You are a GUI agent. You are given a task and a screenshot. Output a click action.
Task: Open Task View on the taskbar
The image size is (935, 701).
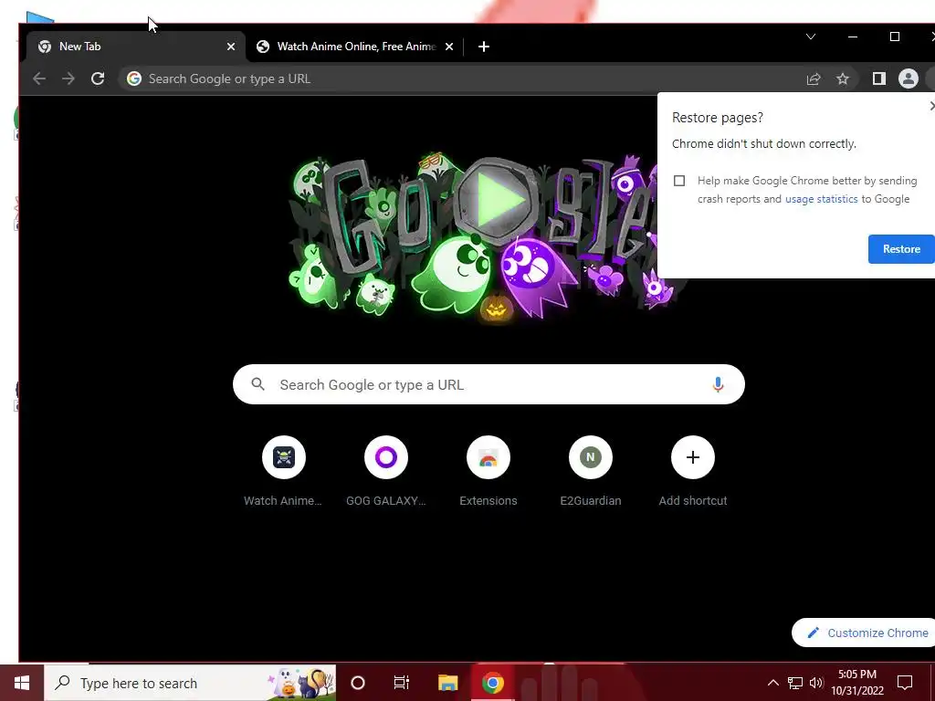coord(402,683)
